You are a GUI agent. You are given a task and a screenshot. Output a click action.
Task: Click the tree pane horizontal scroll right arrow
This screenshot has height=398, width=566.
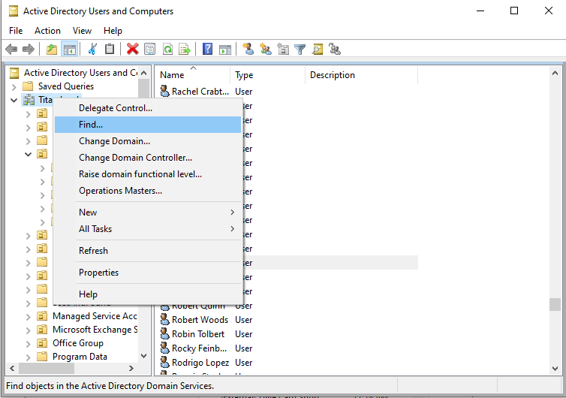click(x=131, y=369)
